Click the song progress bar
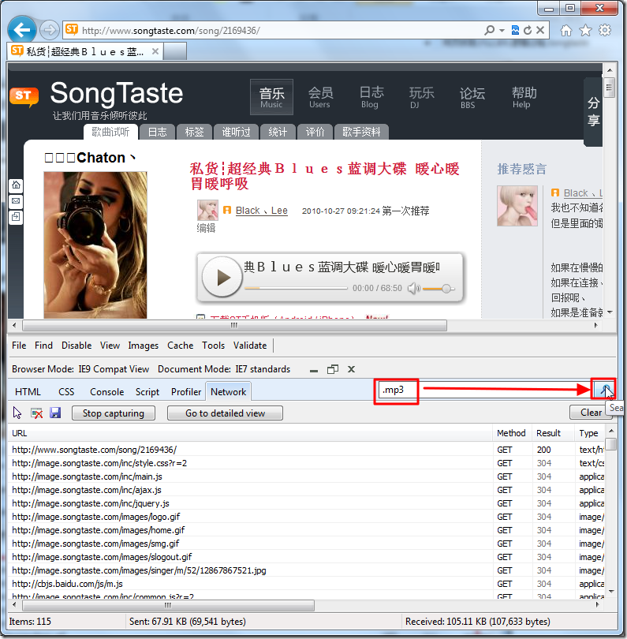The image size is (627, 639). pyautogui.click(x=296, y=288)
